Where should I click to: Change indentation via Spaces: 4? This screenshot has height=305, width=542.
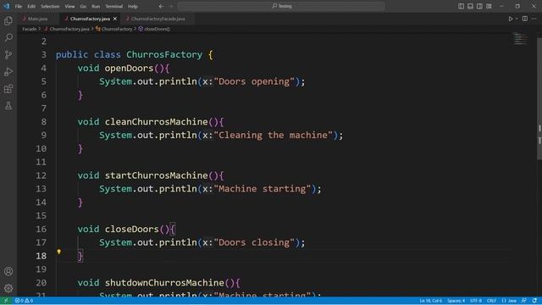456,301
